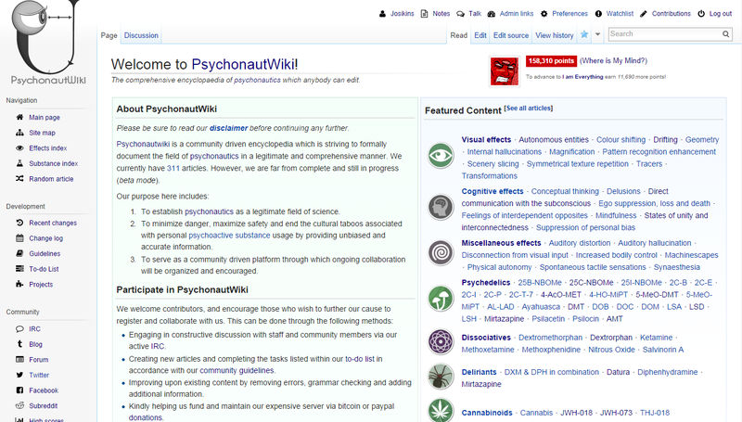Click the red 158,310 points badge
The image size is (742, 422).
click(550, 60)
